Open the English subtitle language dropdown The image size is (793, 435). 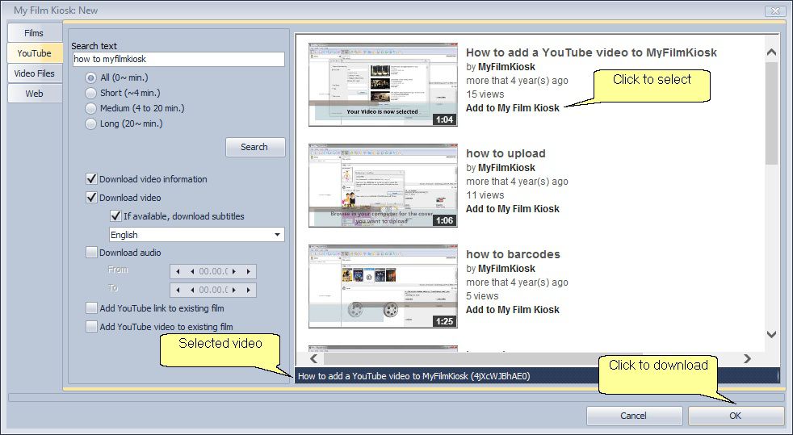(197, 234)
